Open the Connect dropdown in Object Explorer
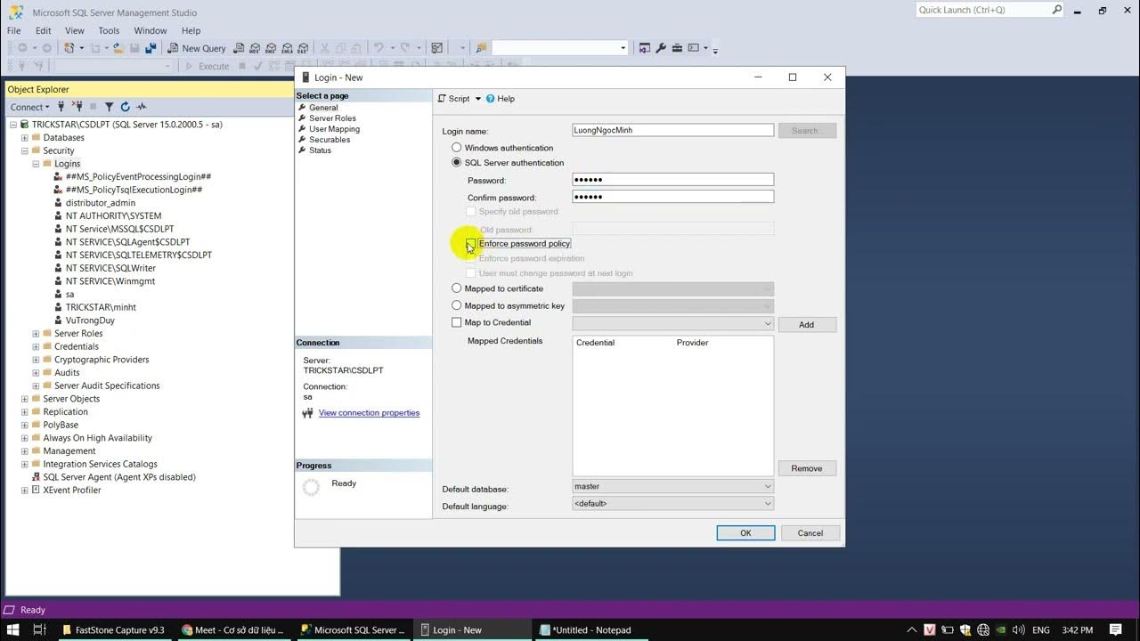 tap(30, 107)
